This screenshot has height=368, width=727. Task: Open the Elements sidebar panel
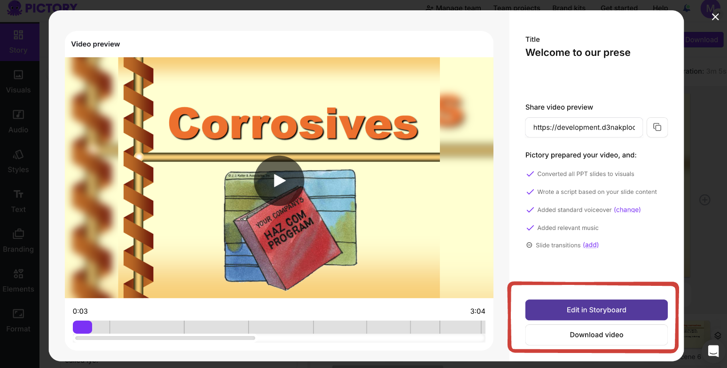pos(18,281)
